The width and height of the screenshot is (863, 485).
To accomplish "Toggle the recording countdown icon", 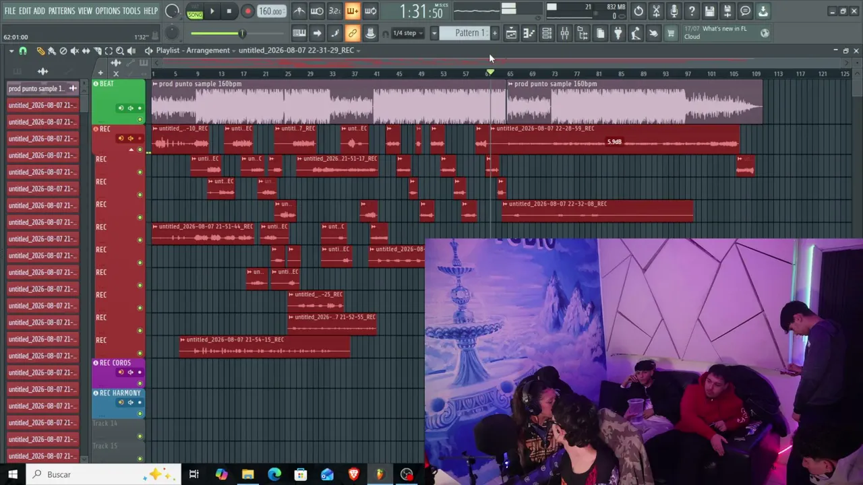I will [x=334, y=11].
